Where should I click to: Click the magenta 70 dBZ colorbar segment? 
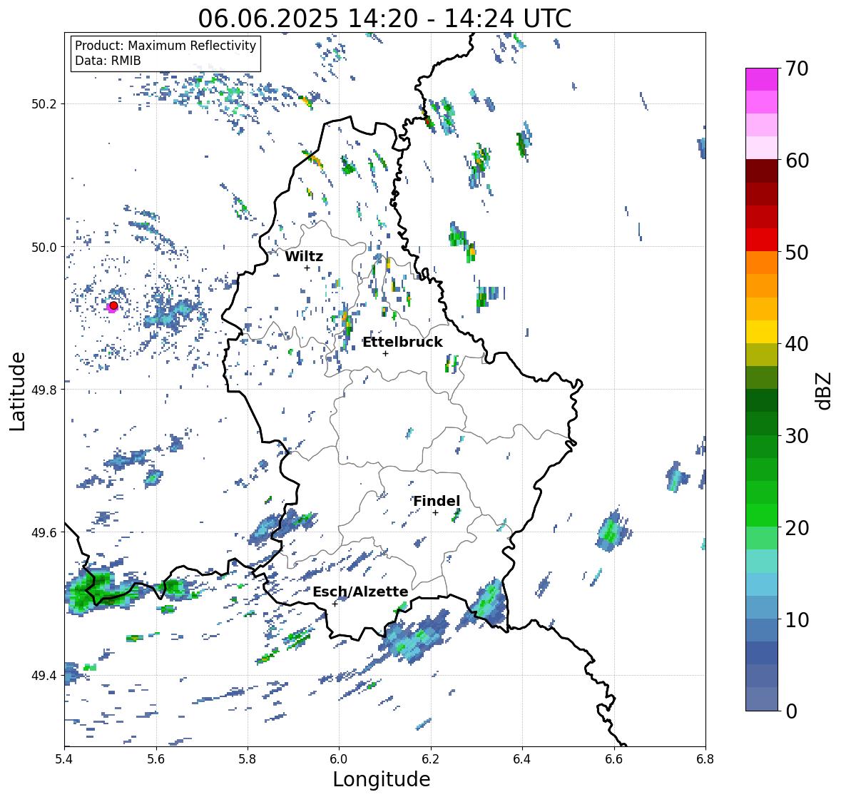pos(762,79)
